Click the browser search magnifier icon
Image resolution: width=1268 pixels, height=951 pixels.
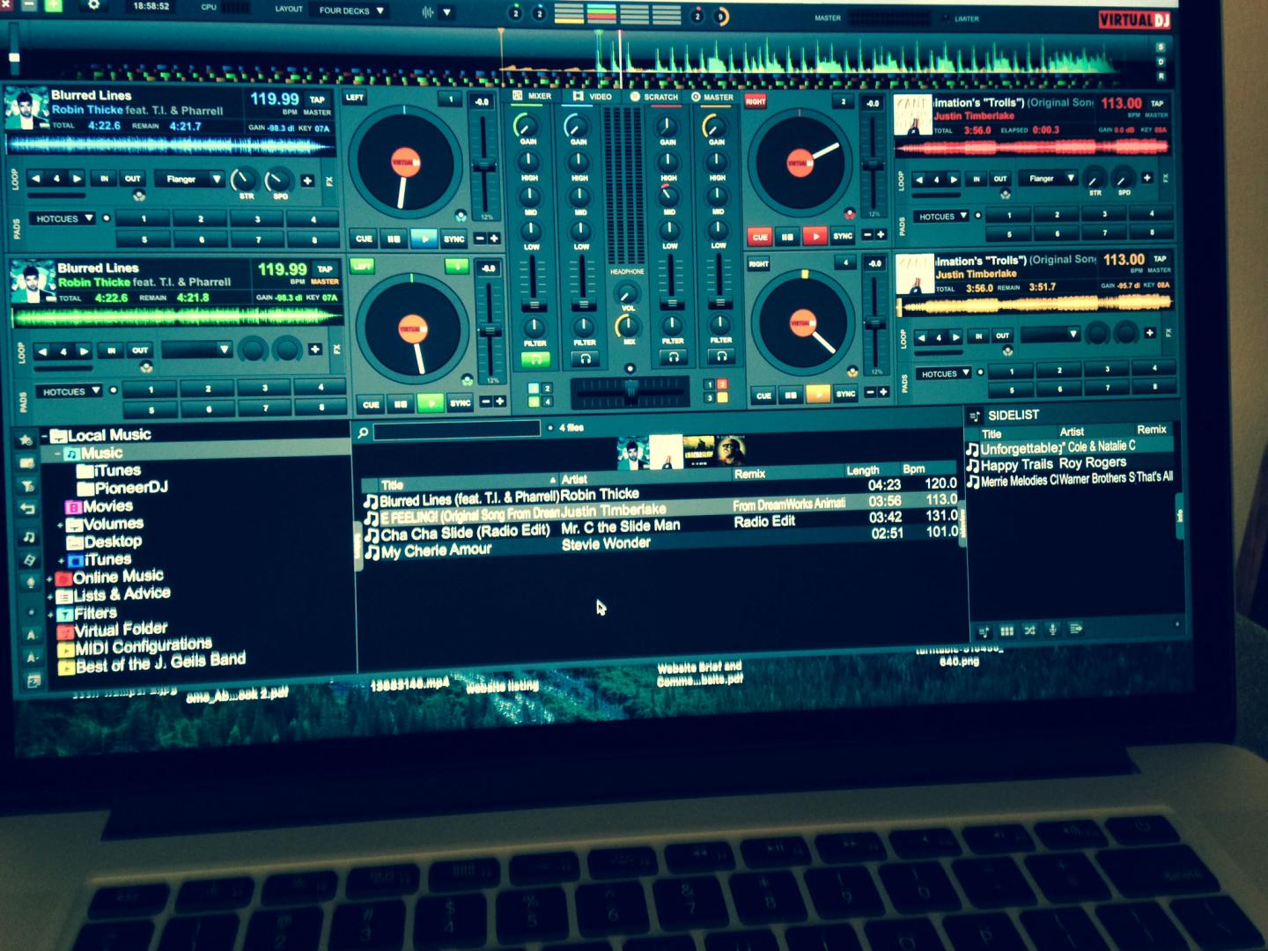362,432
